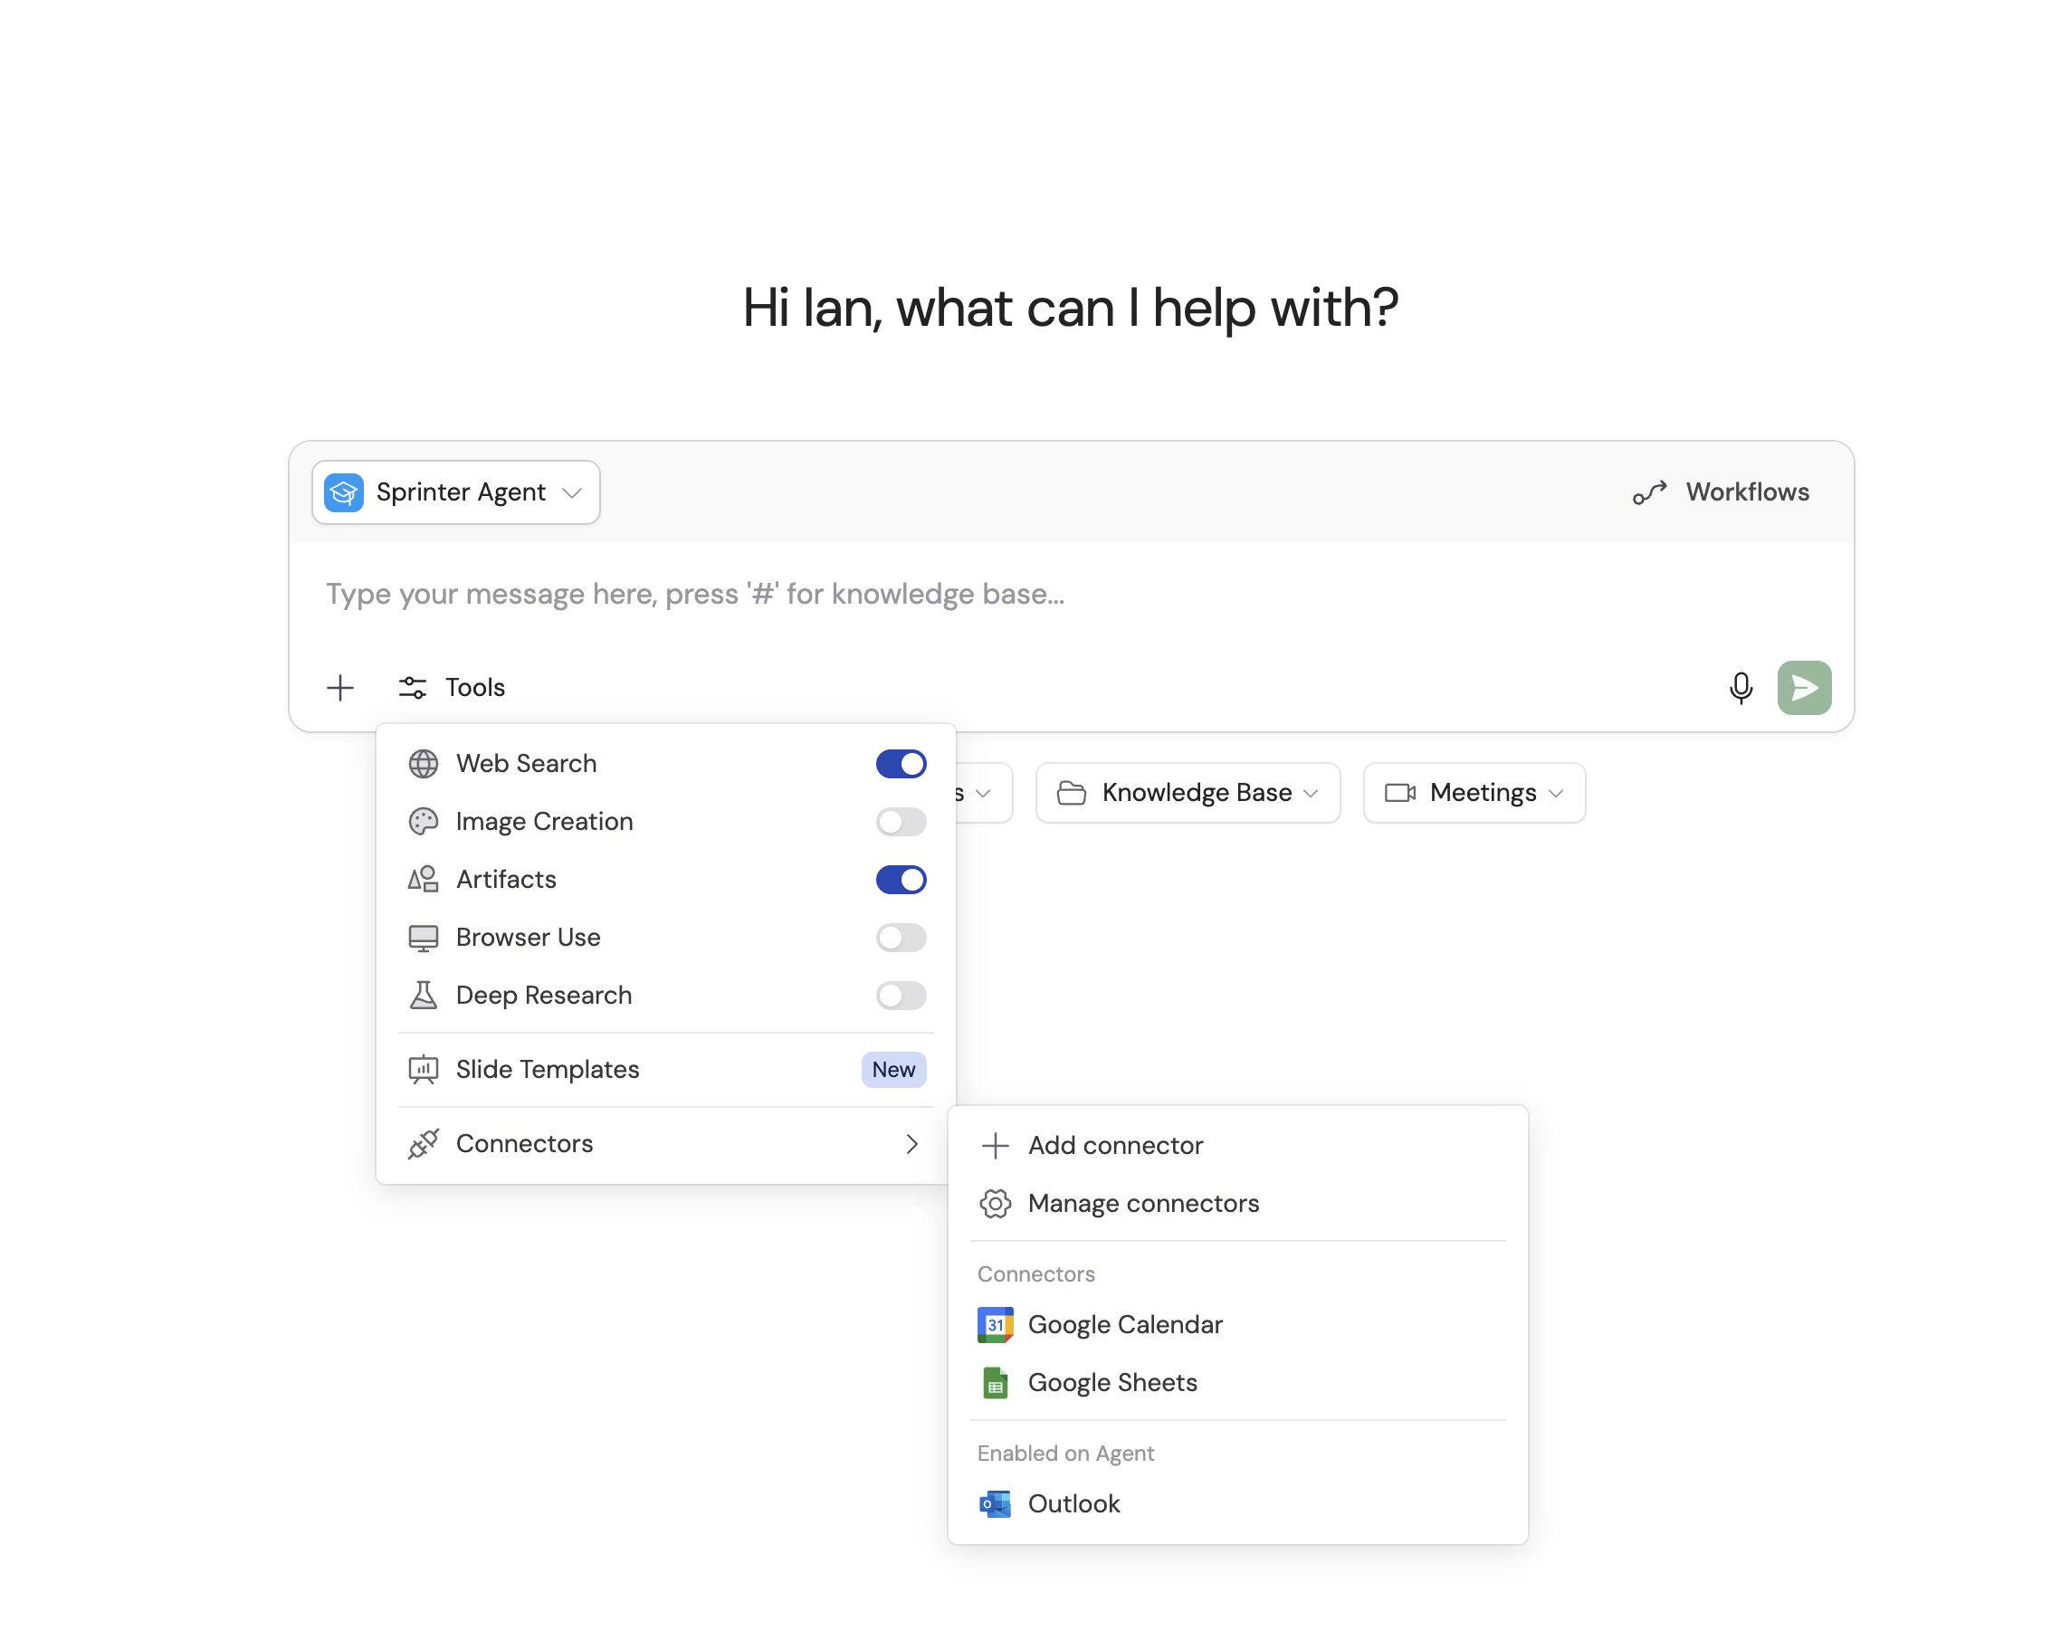
Task: Choose Google Calendar connector entry
Action: pos(1237,1324)
